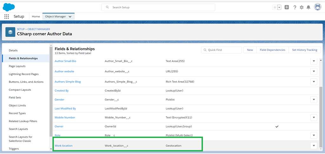
Task: Open actions dropdown for Author Small Bio row
Action: (314, 61)
